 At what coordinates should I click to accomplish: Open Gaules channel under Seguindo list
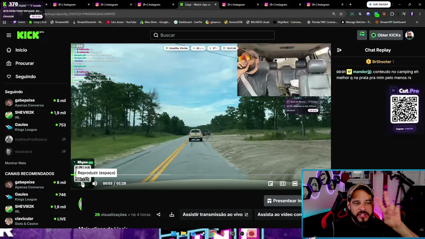35,127
